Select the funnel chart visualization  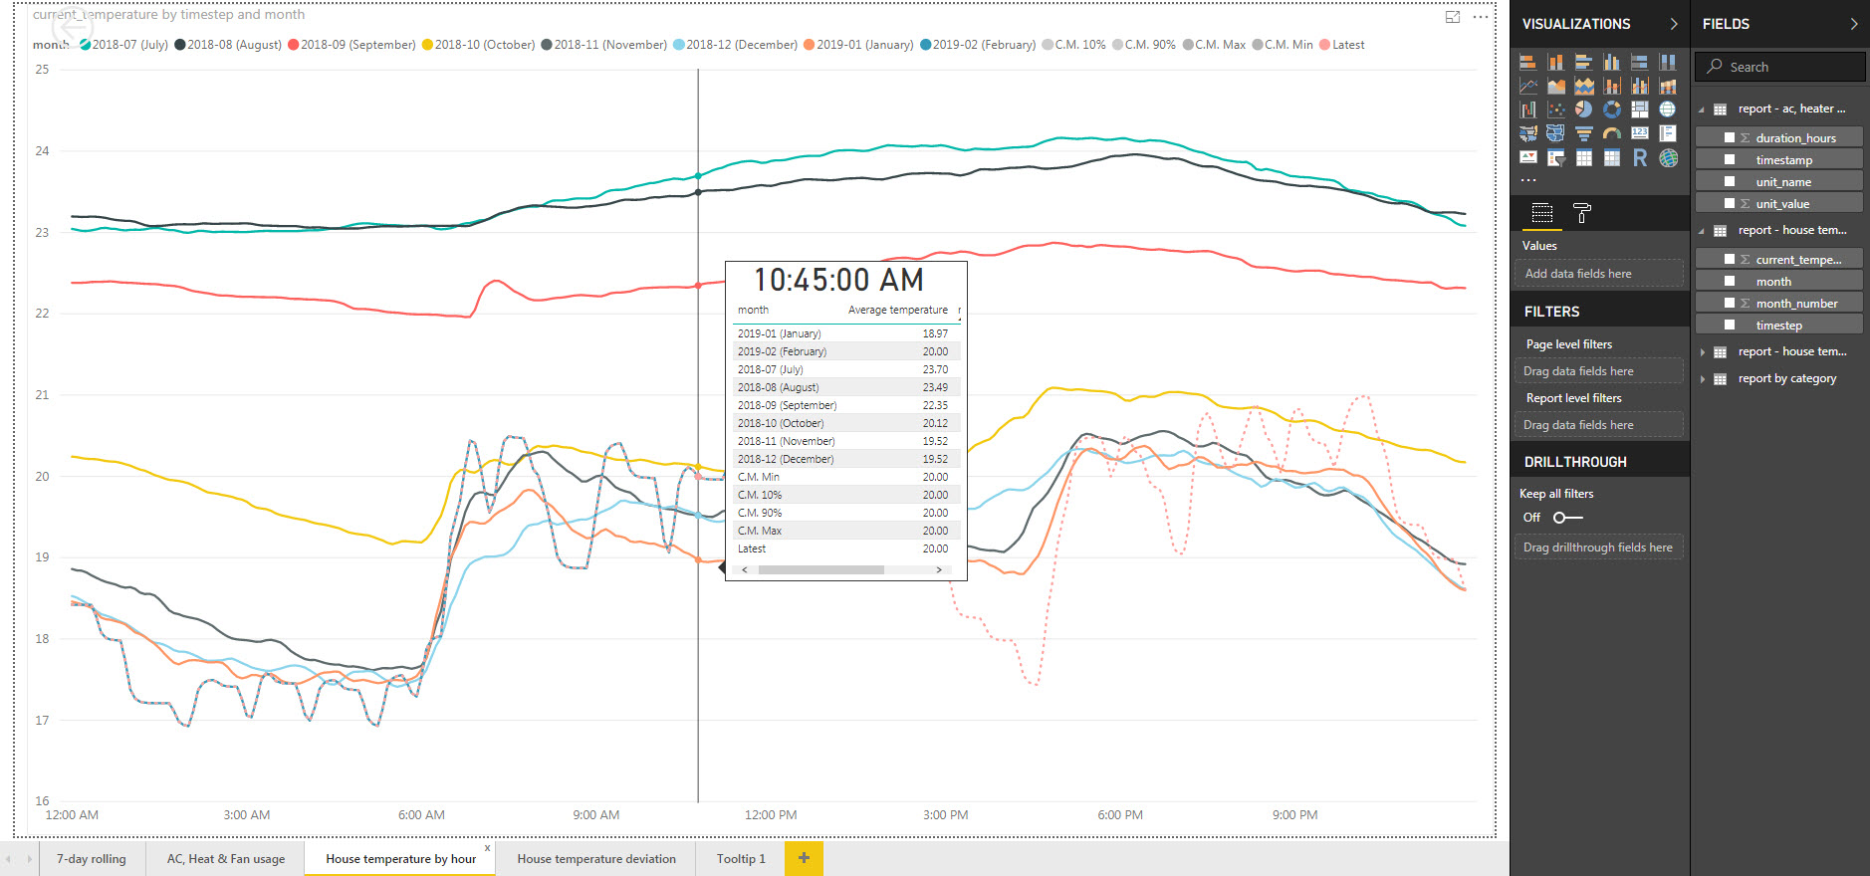(1583, 133)
